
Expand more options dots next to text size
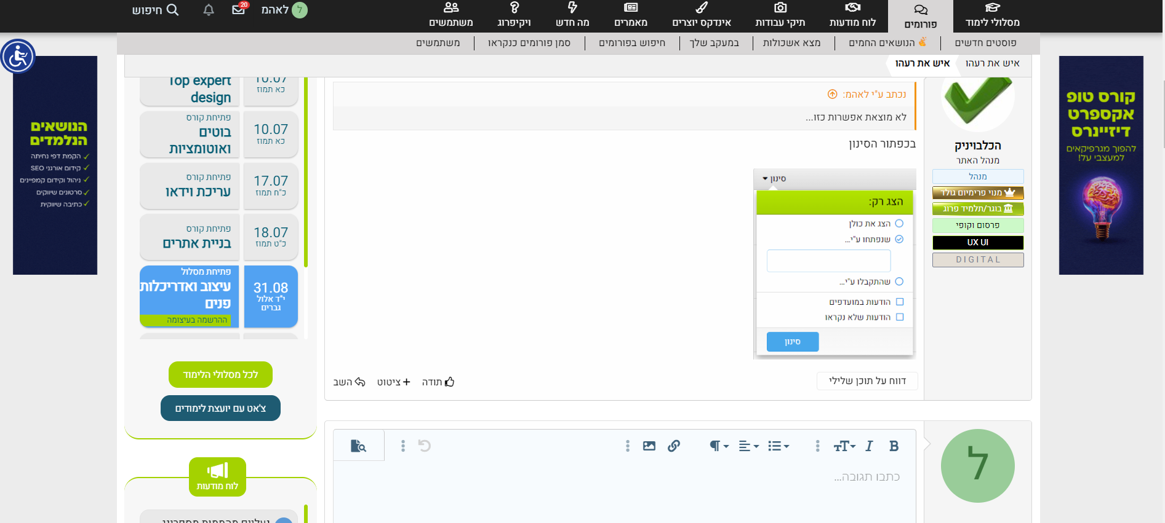[x=817, y=446]
